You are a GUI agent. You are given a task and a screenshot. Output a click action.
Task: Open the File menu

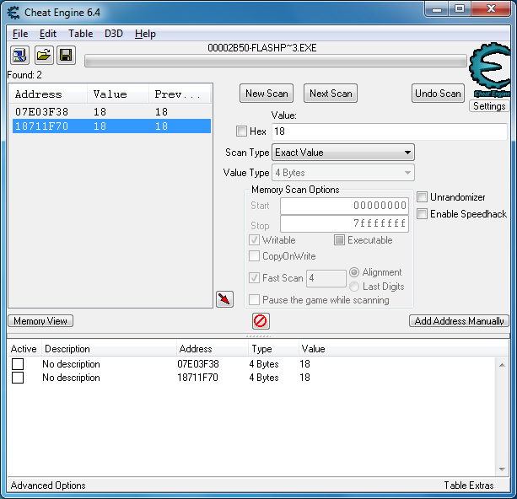(20, 34)
